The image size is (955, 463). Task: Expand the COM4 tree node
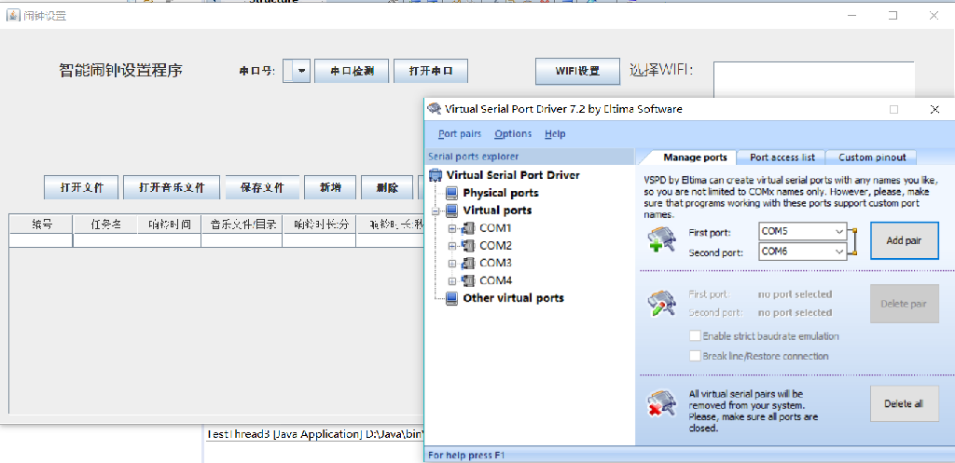[452, 281]
